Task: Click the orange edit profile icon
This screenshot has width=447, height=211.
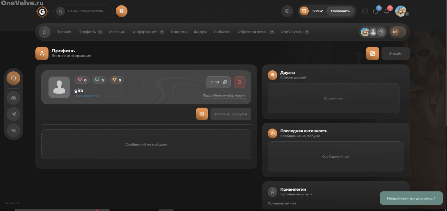Action: pyautogui.click(x=372, y=53)
